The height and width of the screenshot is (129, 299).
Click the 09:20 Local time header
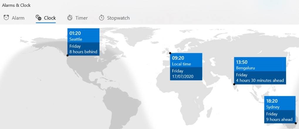[186, 61]
